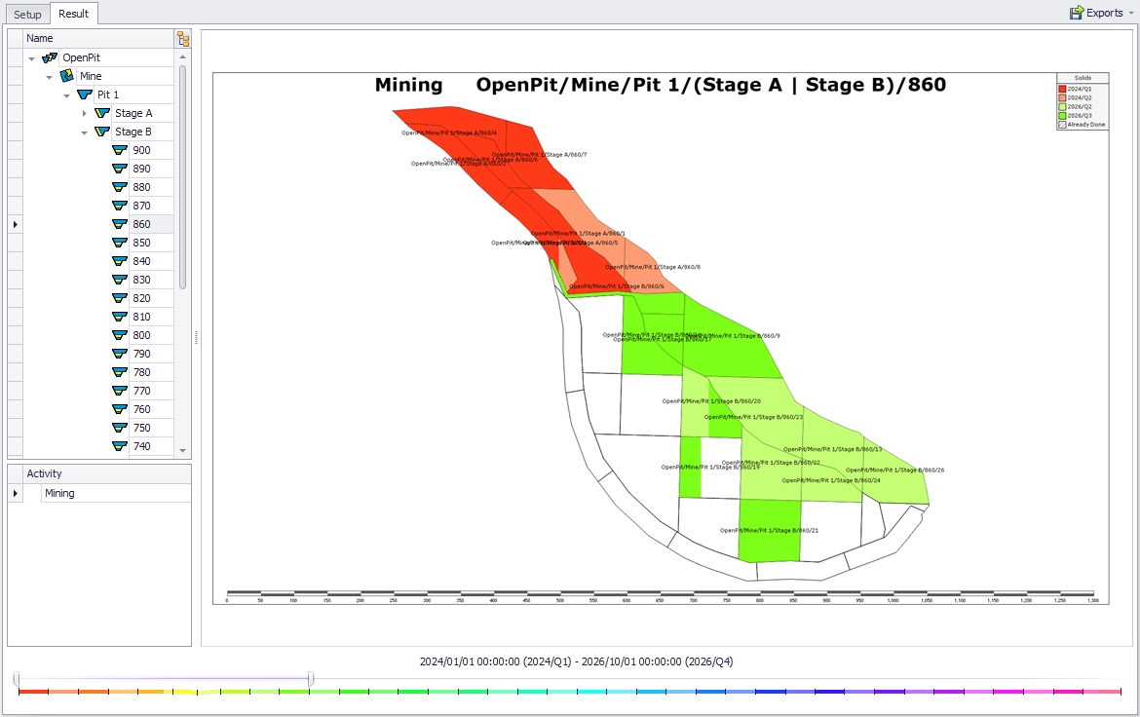The image size is (1140, 717).
Task: Click the icon beside bench 830
Action: coord(120,280)
